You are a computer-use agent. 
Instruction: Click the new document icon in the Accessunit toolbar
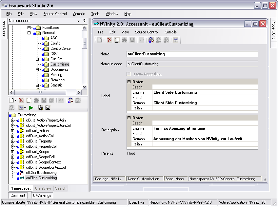click(x=100, y=40)
